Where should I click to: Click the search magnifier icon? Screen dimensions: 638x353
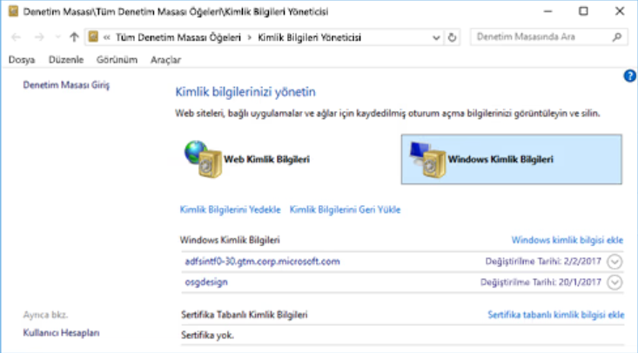617,37
